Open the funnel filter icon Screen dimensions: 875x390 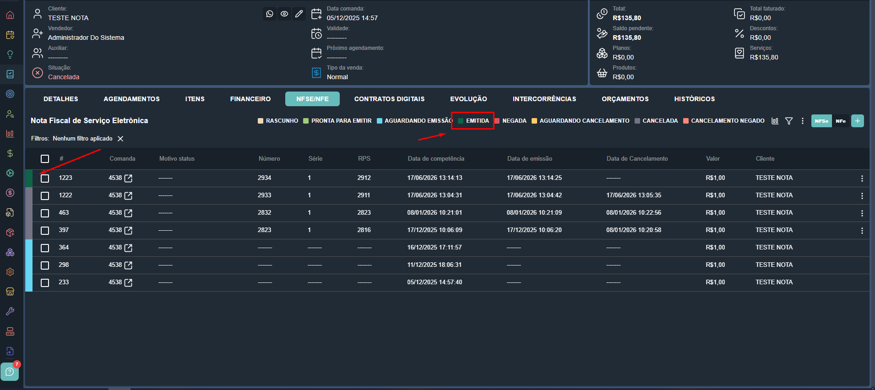789,121
